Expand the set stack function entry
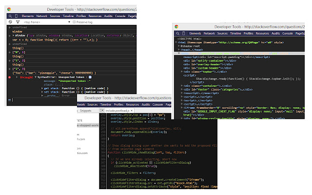 click(x=42, y=92)
